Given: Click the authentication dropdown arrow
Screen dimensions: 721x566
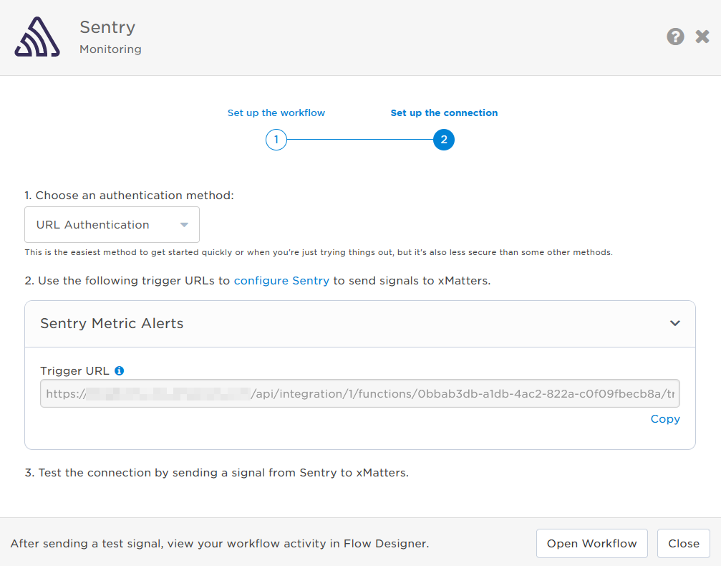Looking at the screenshot, I should tap(184, 225).
